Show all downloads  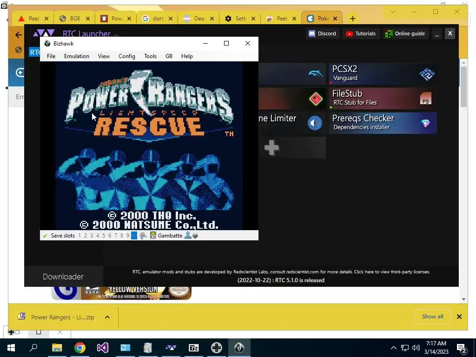point(432,317)
